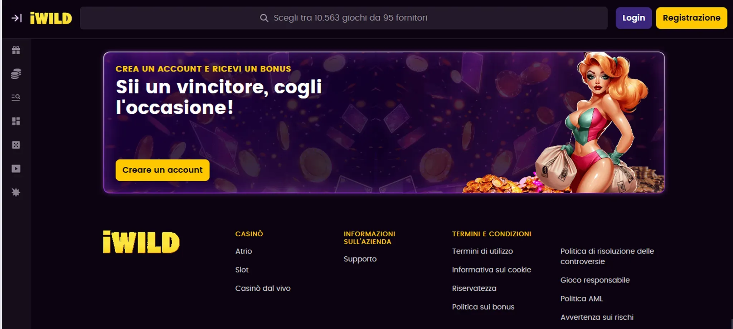This screenshot has width=733, height=329.
Task: Open the Atrio footer link
Action: click(x=243, y=251)
